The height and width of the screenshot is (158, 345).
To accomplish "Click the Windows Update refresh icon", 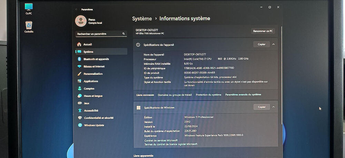I will coord(80,125).
